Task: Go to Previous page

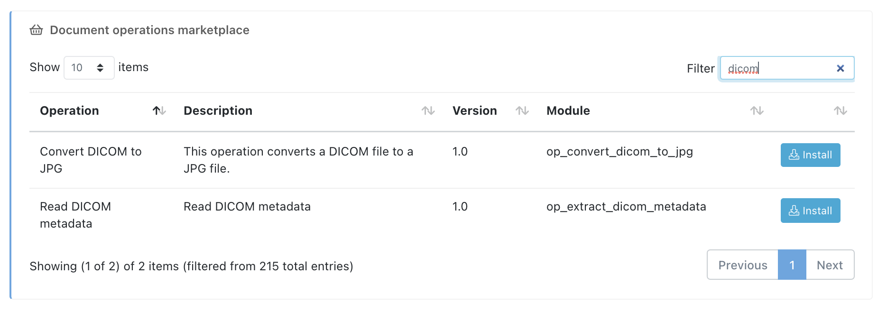Action: click(742, 265)
